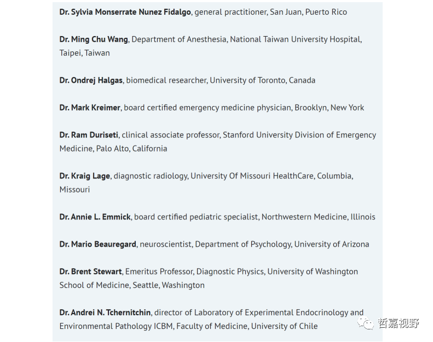This screenshot has width=433, height=342.
Task: Select the name Dr. Sylvia Monserrate Nunez Fidalgo
Action: click(x=125, y=12)
